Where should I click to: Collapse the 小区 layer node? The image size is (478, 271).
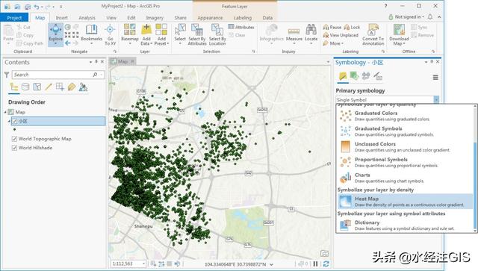(9, 121)
